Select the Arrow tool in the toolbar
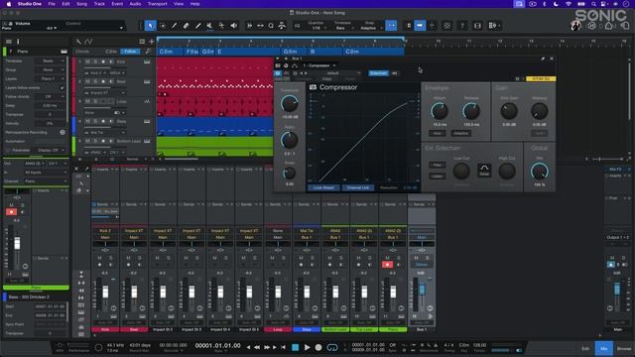Image resolution: width=635 pixels, height=357 pixels. [x=150, y=26]
